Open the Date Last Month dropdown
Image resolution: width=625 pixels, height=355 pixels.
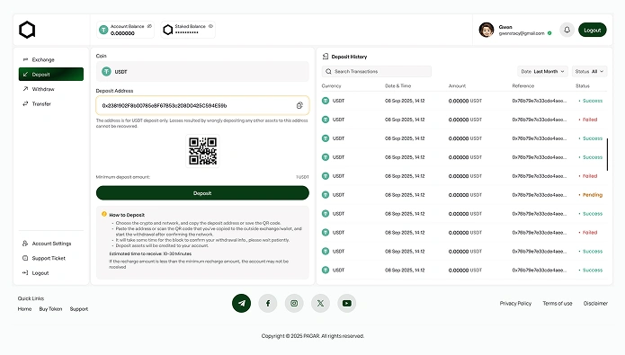pos(542,71)
